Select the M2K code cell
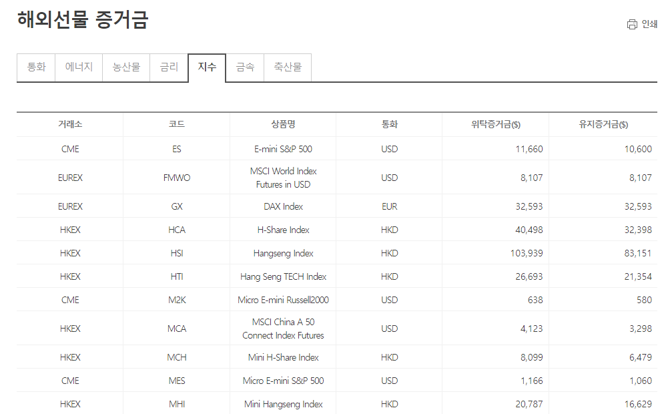 pyautogui.click(x=177, y=300)
